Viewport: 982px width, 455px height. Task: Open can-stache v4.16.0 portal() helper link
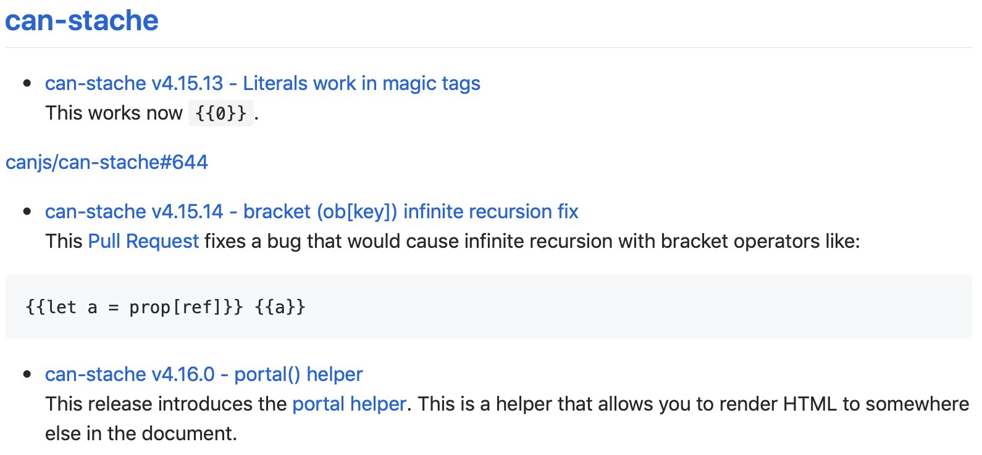click(x=204, y=374)
